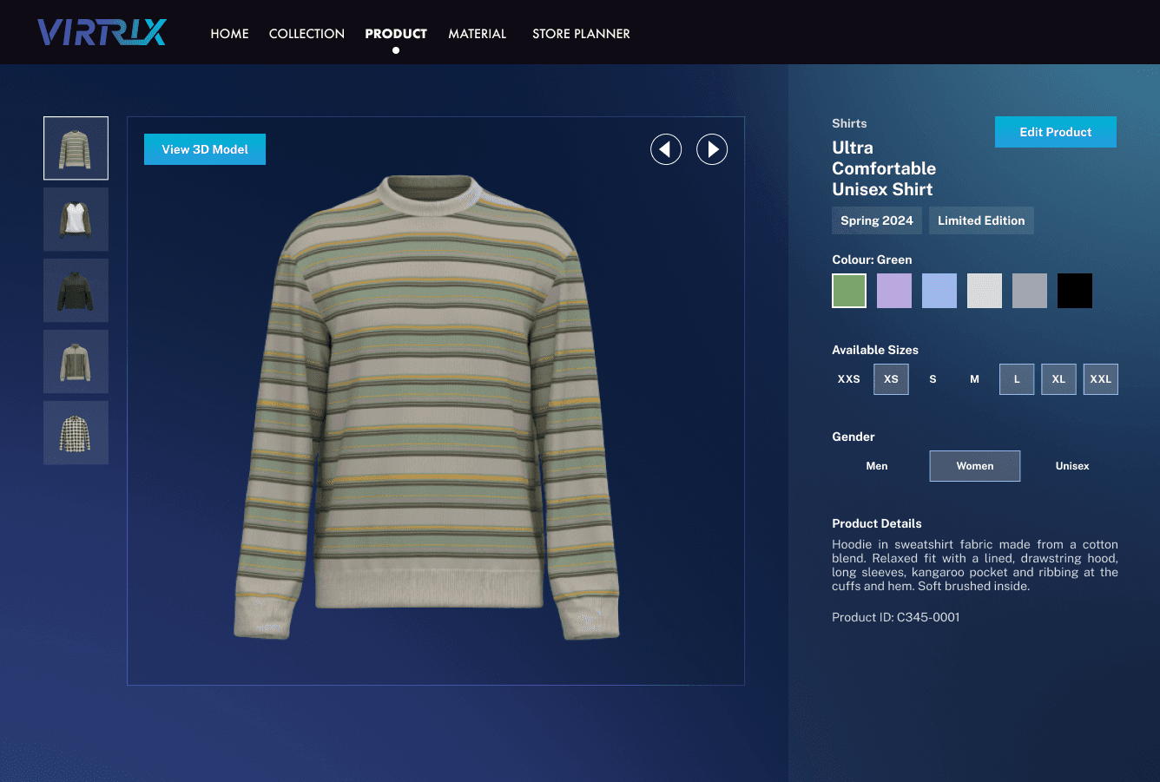Click the View 3D Model button
The width and height of the screenshot is (1160, 782).
coord(205,148)
